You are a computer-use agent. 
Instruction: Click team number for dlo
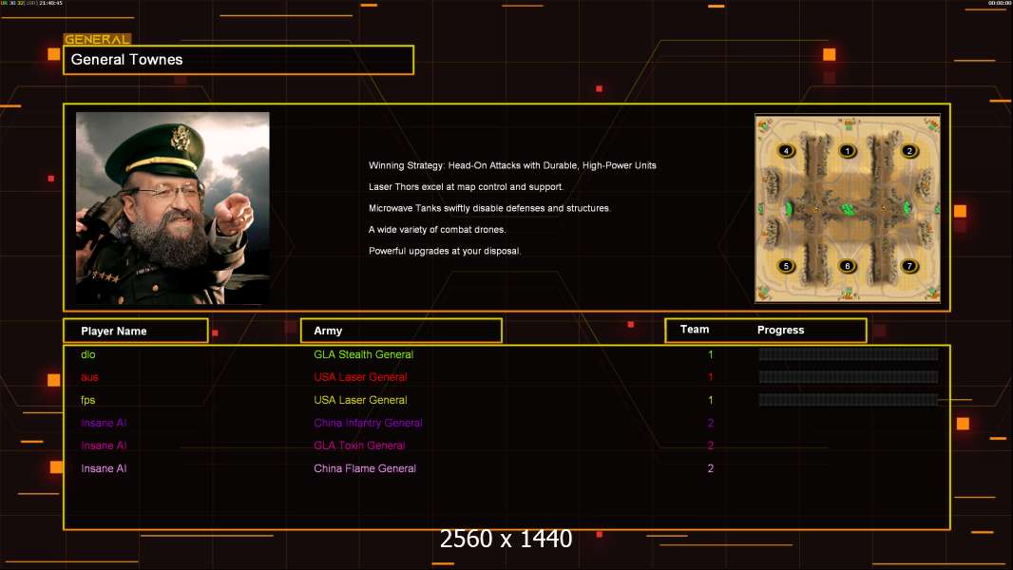pyautogui.click(x=710, y=354)
